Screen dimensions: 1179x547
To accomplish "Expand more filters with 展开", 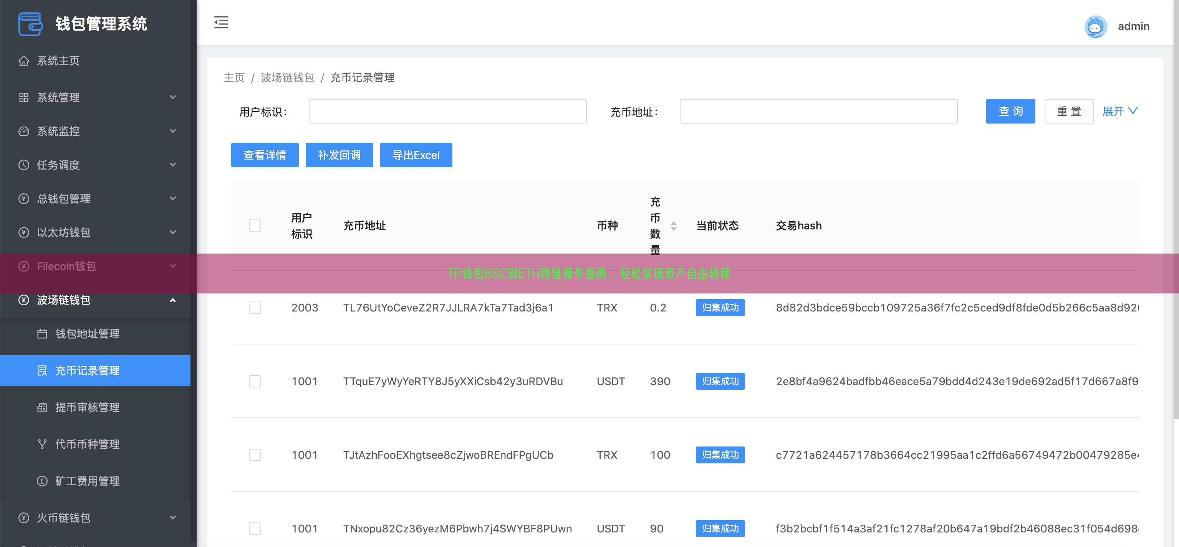I will click(x=1120, y=111).
